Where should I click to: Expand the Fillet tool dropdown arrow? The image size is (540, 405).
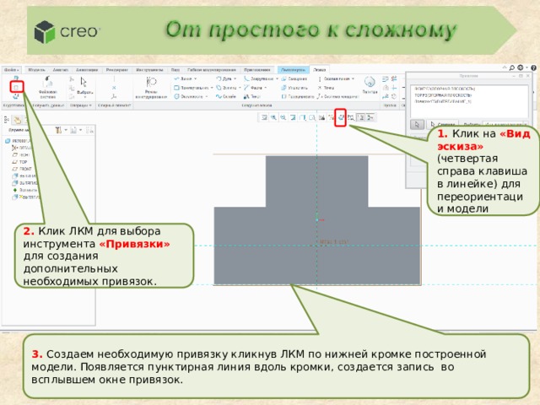click(x=277, y=78)
